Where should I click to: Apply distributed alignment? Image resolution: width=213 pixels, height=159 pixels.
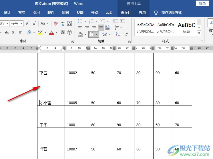tap(108, 28)
